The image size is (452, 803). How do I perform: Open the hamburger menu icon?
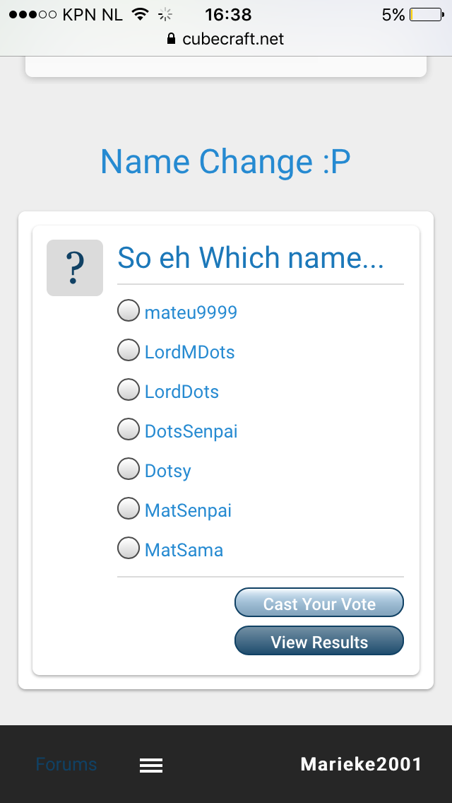(151, 765)
